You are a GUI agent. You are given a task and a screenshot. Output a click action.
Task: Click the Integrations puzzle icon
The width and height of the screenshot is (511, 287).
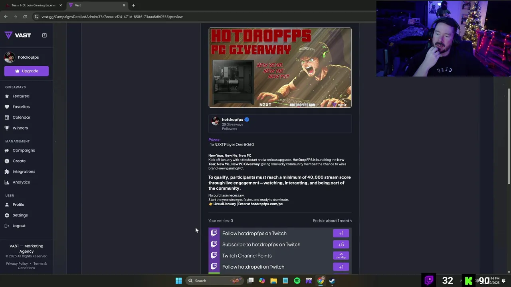click(7, 172)
